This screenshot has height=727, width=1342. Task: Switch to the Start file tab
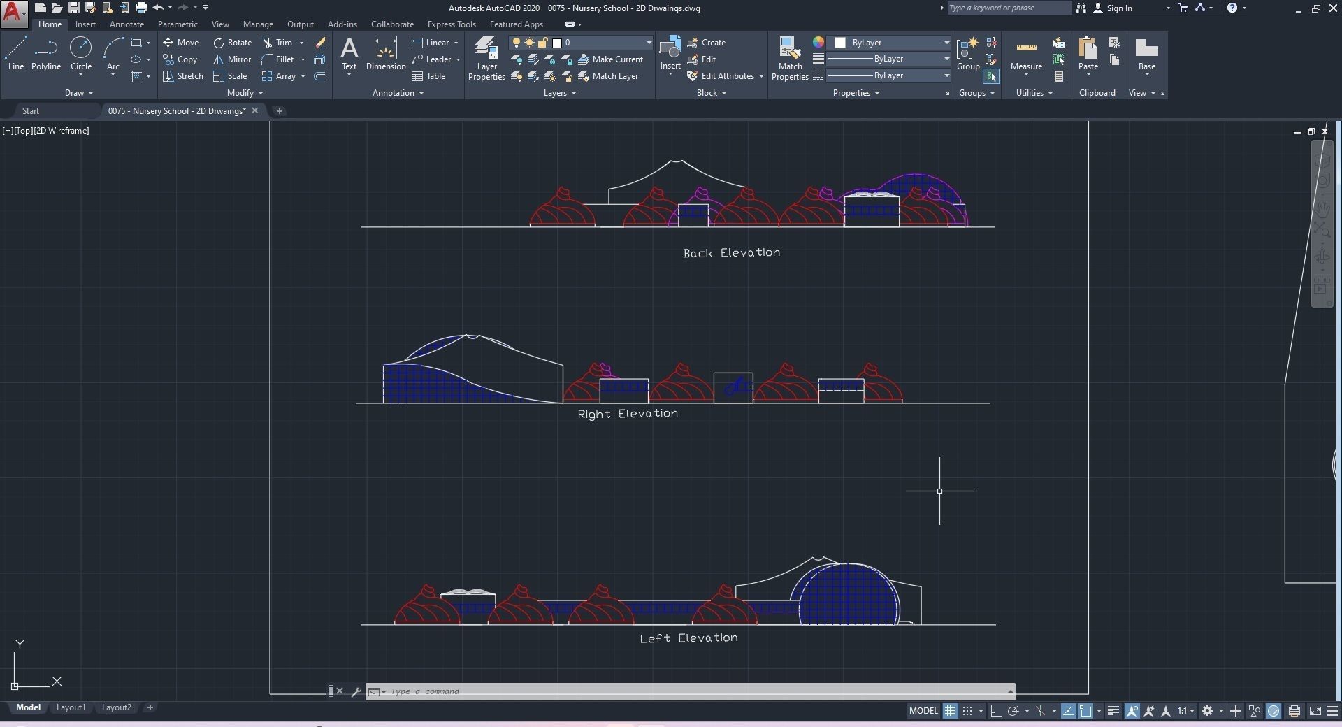point(31,111)
